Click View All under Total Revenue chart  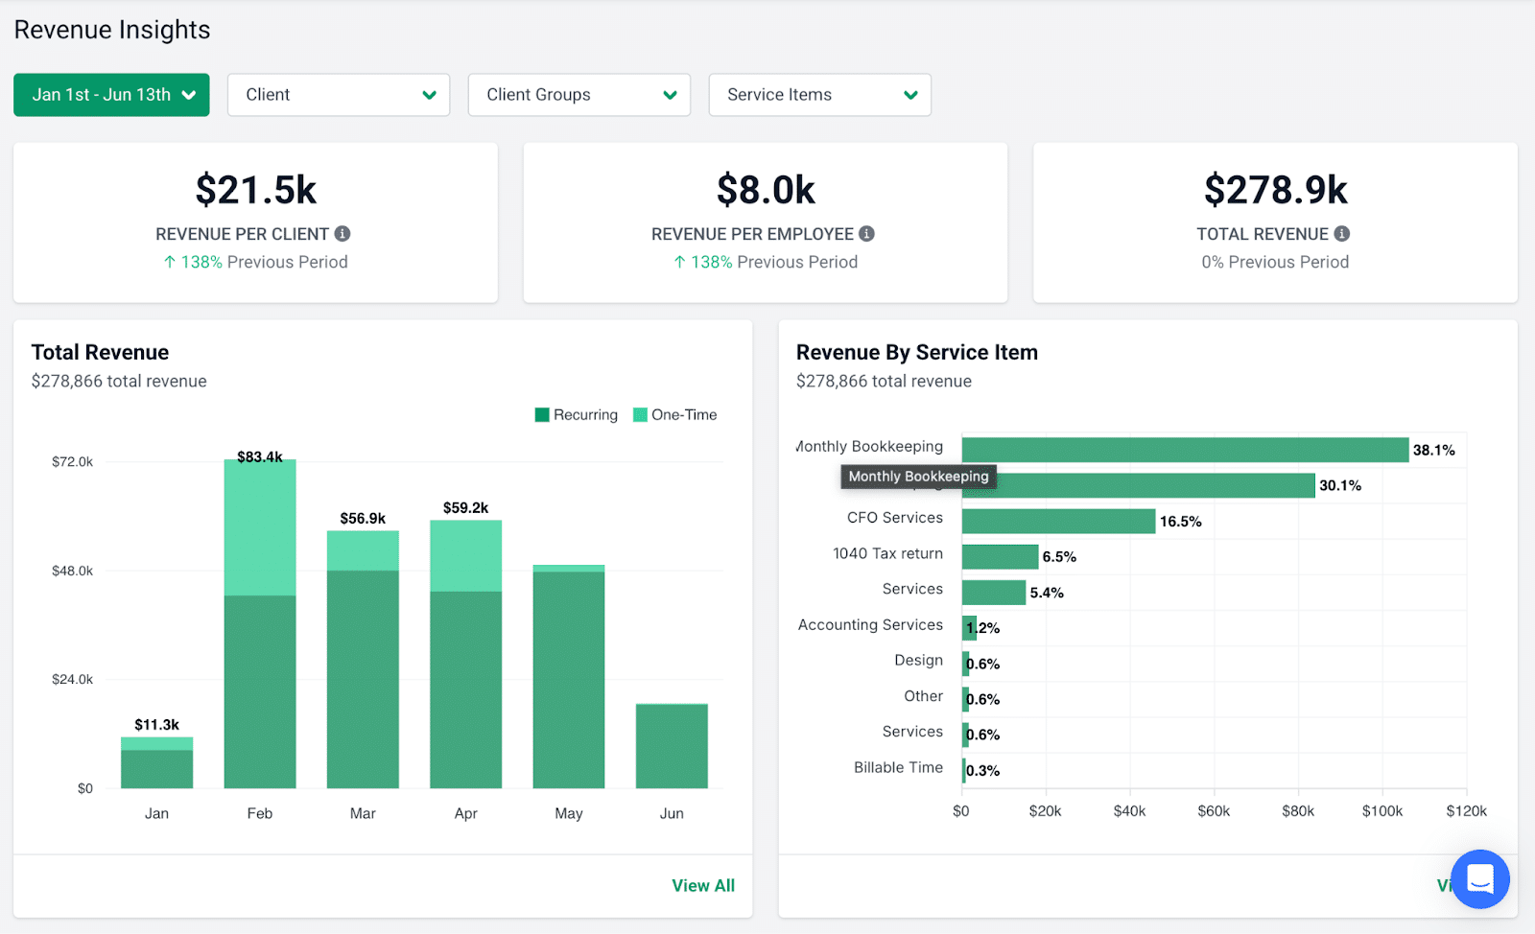coord(703,886)
